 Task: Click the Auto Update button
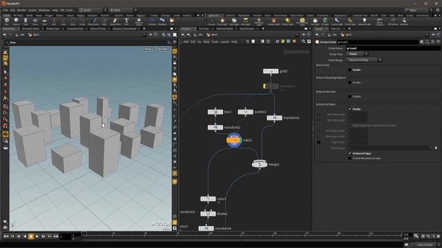point(425,245)
